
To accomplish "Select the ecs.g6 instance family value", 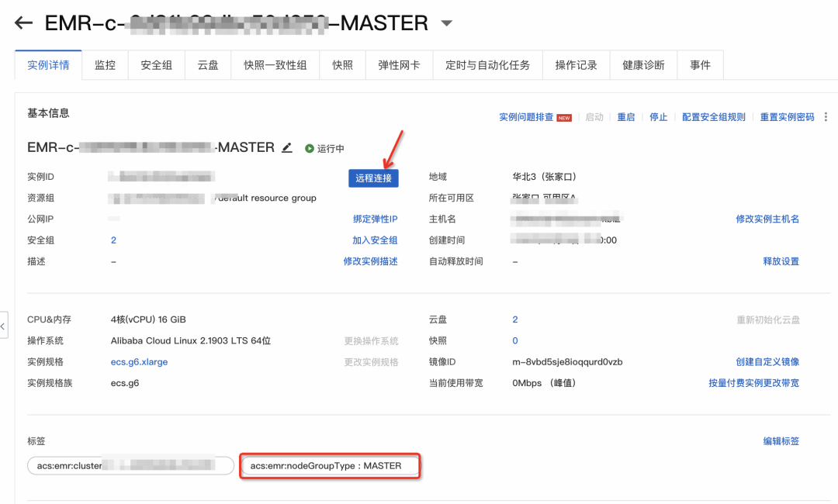I will [124, 383].
